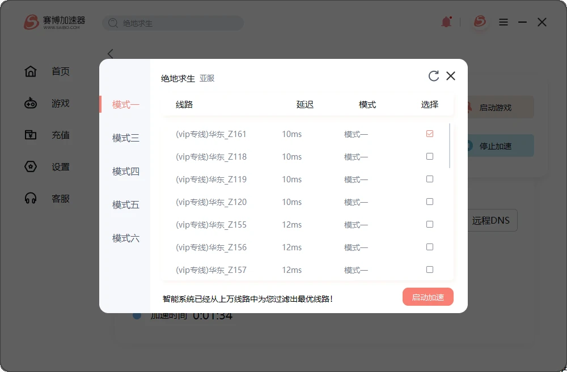Image resolution: width=567 pixels, height=372 pixels.
Task: Select the 华东_Z118 line checkbox
Action: (430, 156)
